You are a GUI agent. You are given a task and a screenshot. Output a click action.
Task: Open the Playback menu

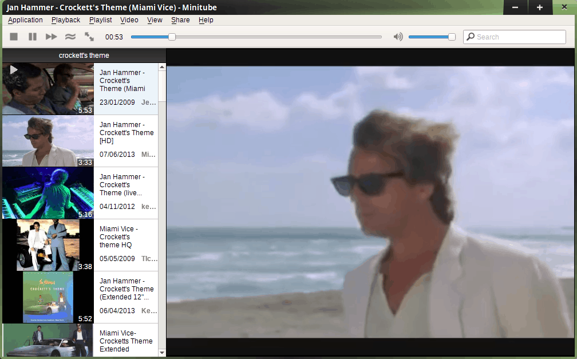pyautogui.click(x=65, y=20)
